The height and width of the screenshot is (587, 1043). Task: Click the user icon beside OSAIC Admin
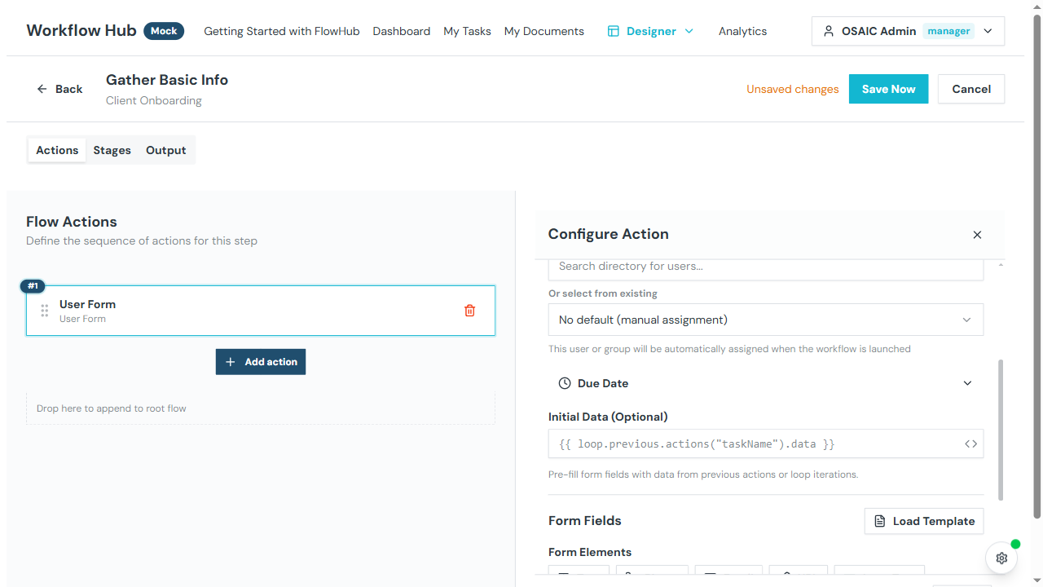[x=829, y=30]
